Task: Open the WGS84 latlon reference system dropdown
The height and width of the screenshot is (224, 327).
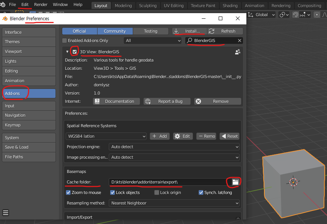Action: tap(106, 136)
